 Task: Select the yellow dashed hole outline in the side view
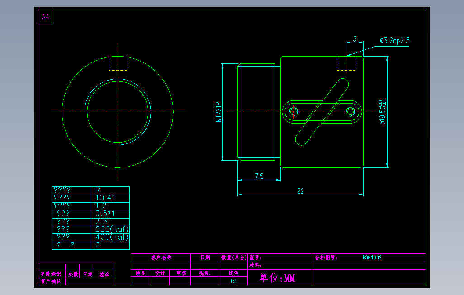coord(346,63)
